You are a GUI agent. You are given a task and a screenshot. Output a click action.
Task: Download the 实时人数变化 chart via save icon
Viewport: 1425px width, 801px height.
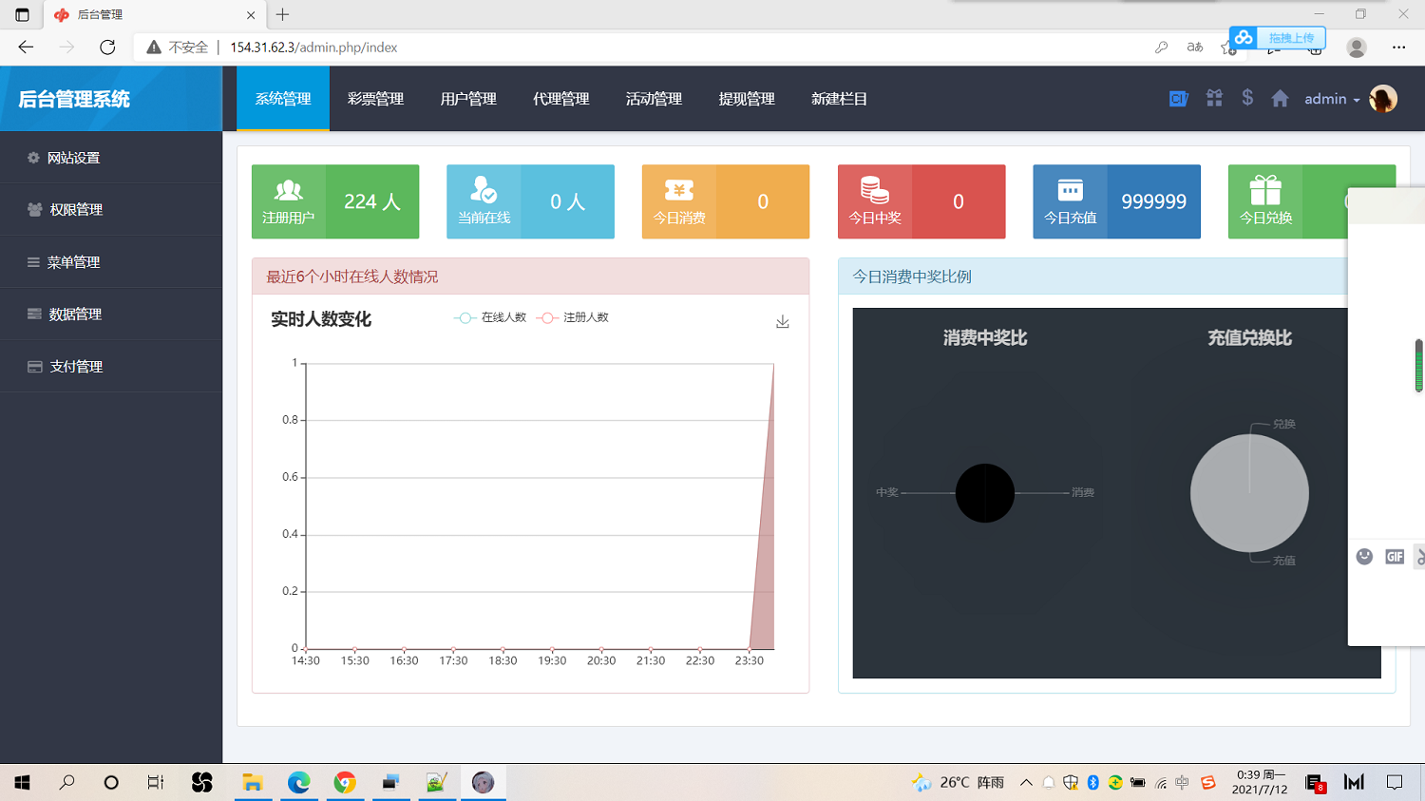click(782, 321)
